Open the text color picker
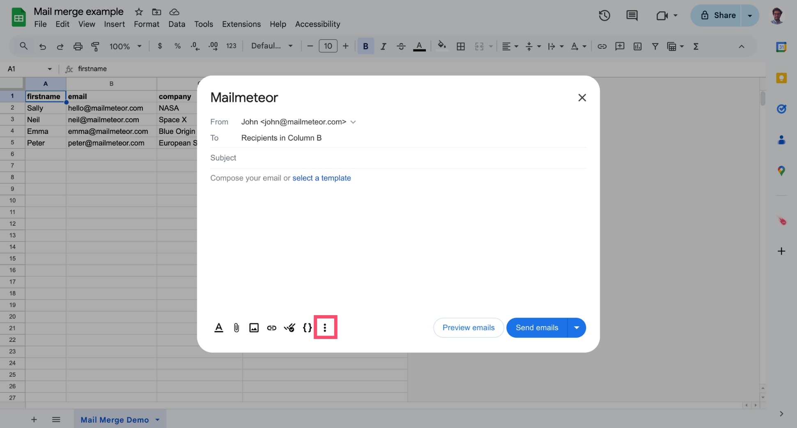The image size is (797, 428). click(x=419, y=46)
